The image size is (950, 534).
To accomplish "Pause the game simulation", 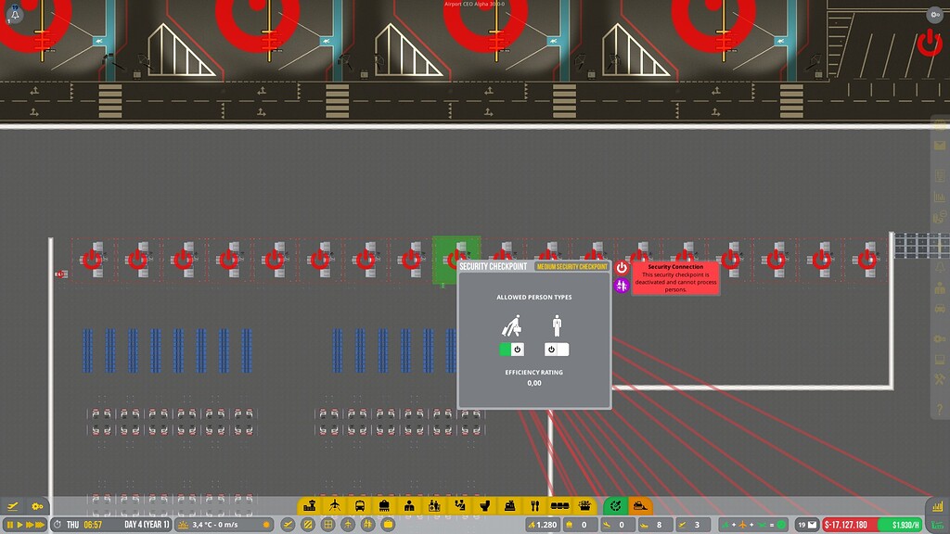I will click(x=9, y=525).
